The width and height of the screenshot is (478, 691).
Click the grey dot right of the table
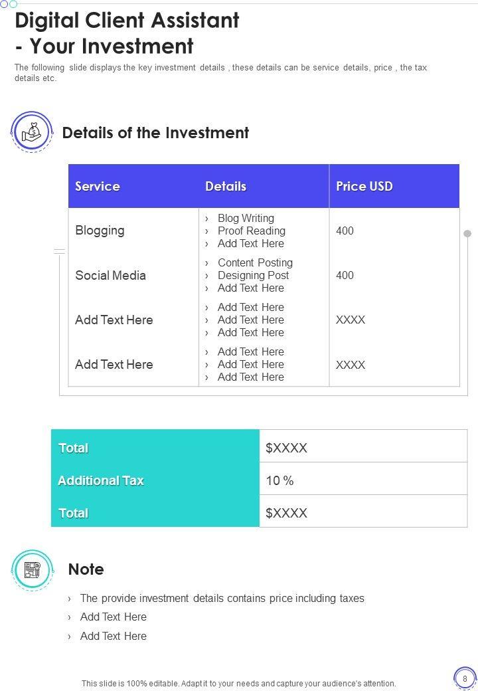467,234
